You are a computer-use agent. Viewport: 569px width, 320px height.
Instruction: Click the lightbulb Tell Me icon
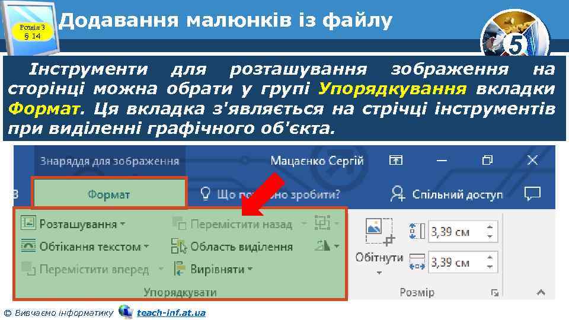tap(206, 194)
